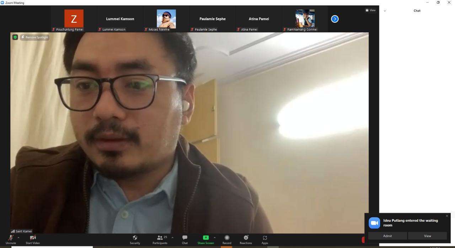Start sharing with Share Screen
The image size is (455, 248).
(x=205, y=239)
